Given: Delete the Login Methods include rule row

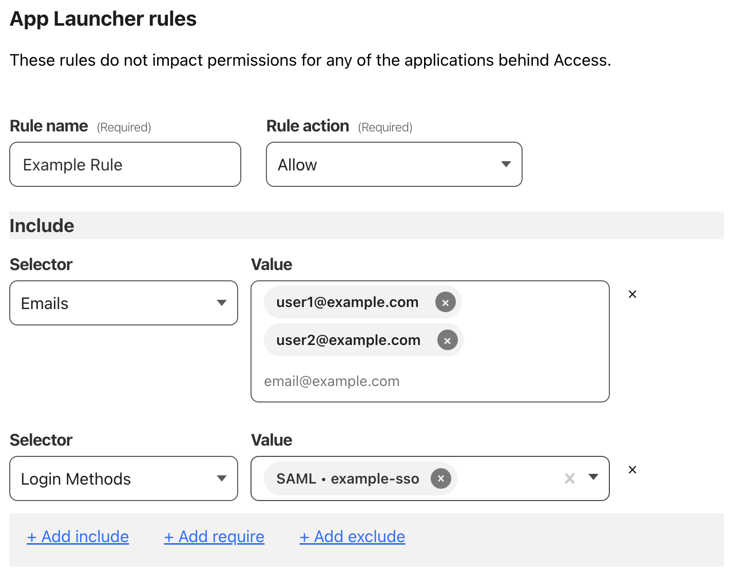Looking at the screenshot, I should tap(632, 469).
